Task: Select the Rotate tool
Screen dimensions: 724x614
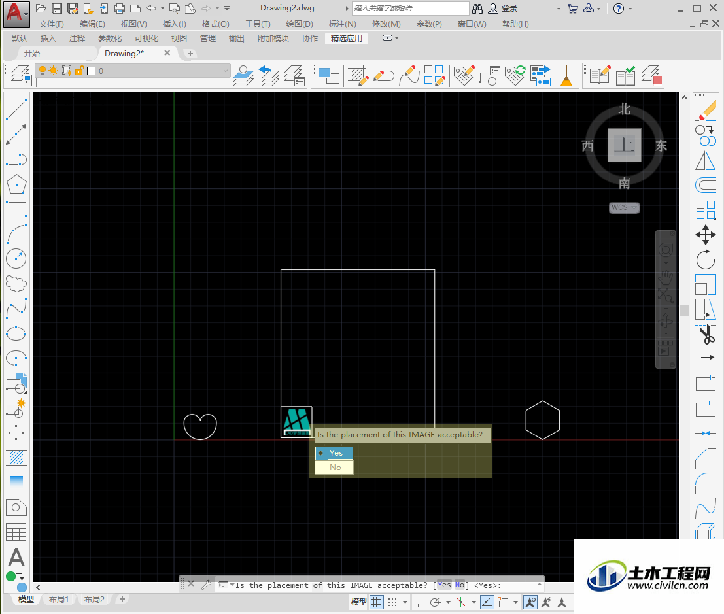Action: [x=706, y=260]
